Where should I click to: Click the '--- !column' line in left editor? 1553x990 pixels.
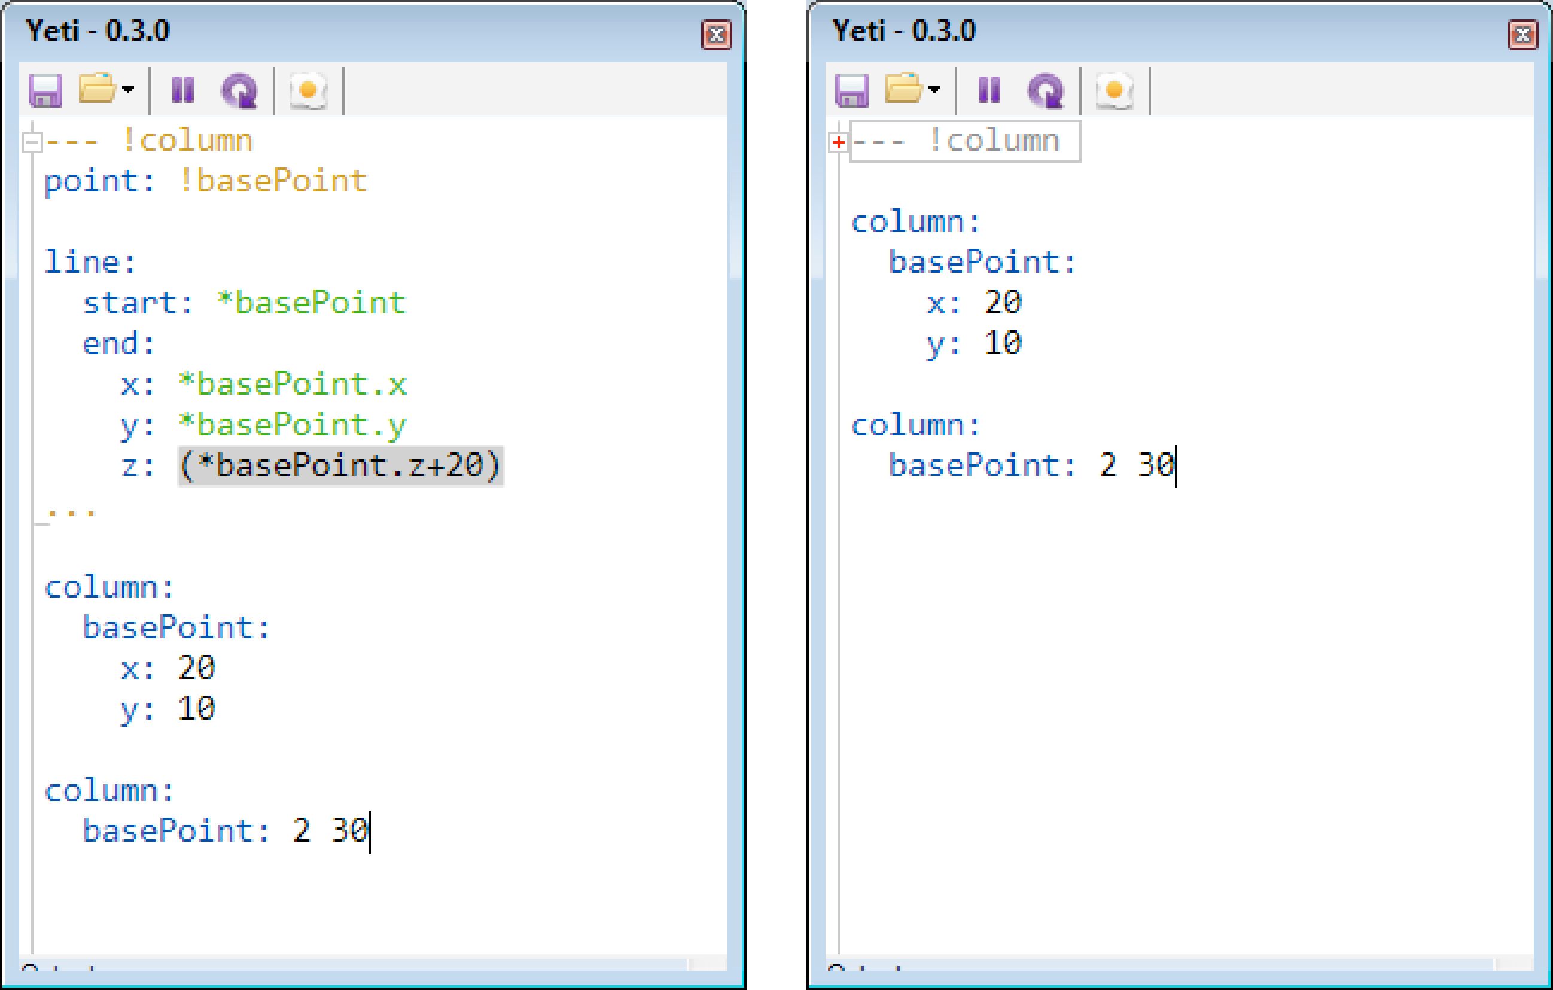point(148,141)
